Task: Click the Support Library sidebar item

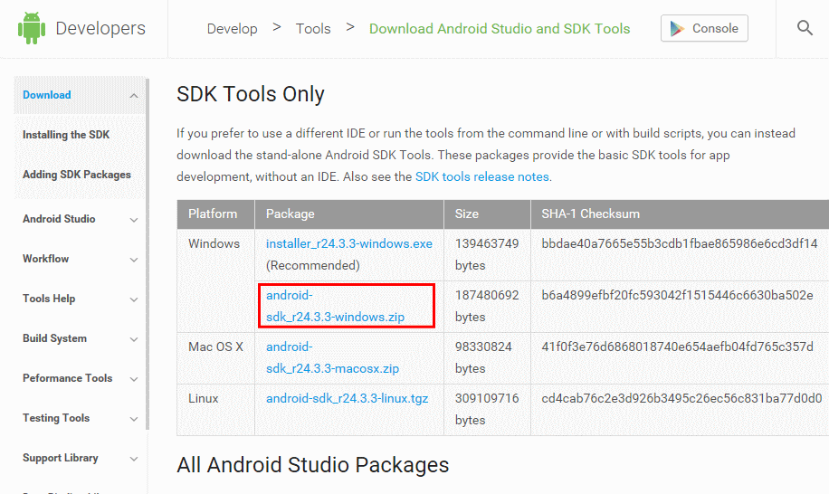Action: (x=60, y=458)
